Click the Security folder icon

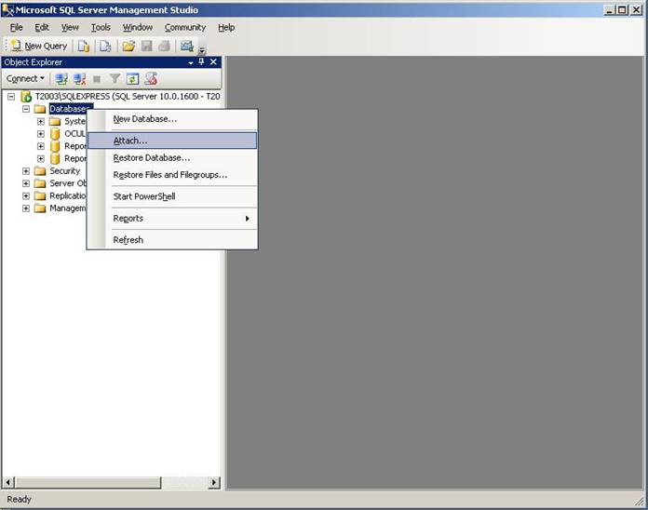click(40, 171)
